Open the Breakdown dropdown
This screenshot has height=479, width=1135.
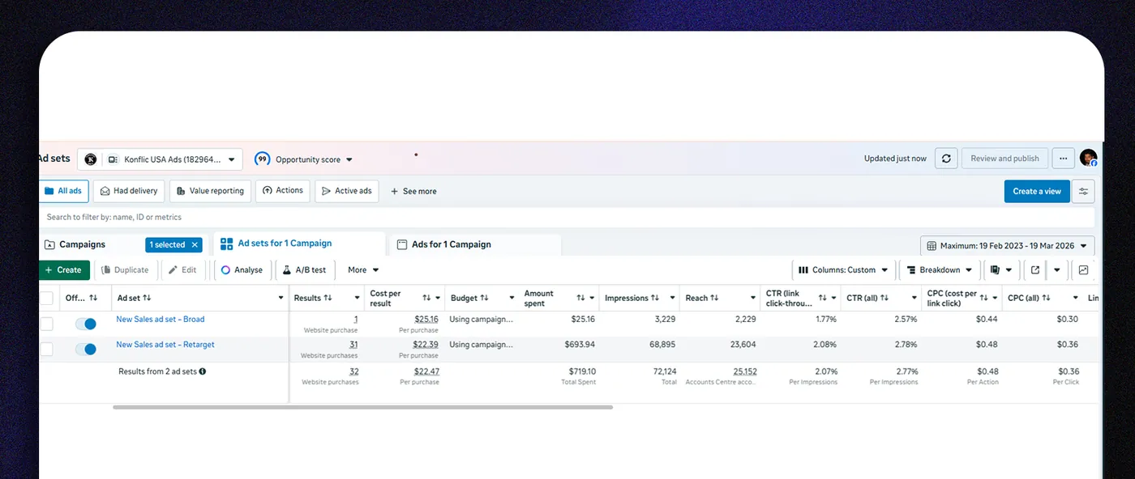(x=939, y=269)
